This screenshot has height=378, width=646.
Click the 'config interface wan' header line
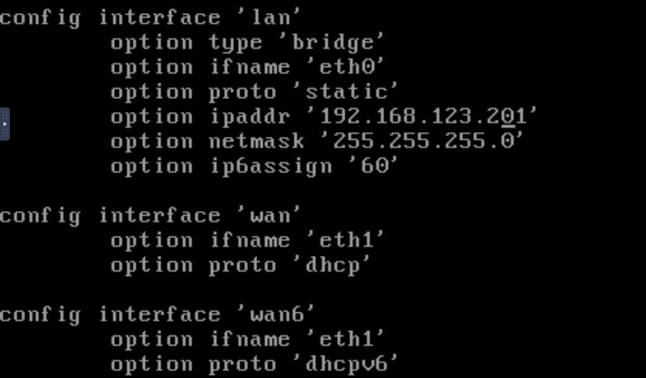click(150, 216)
